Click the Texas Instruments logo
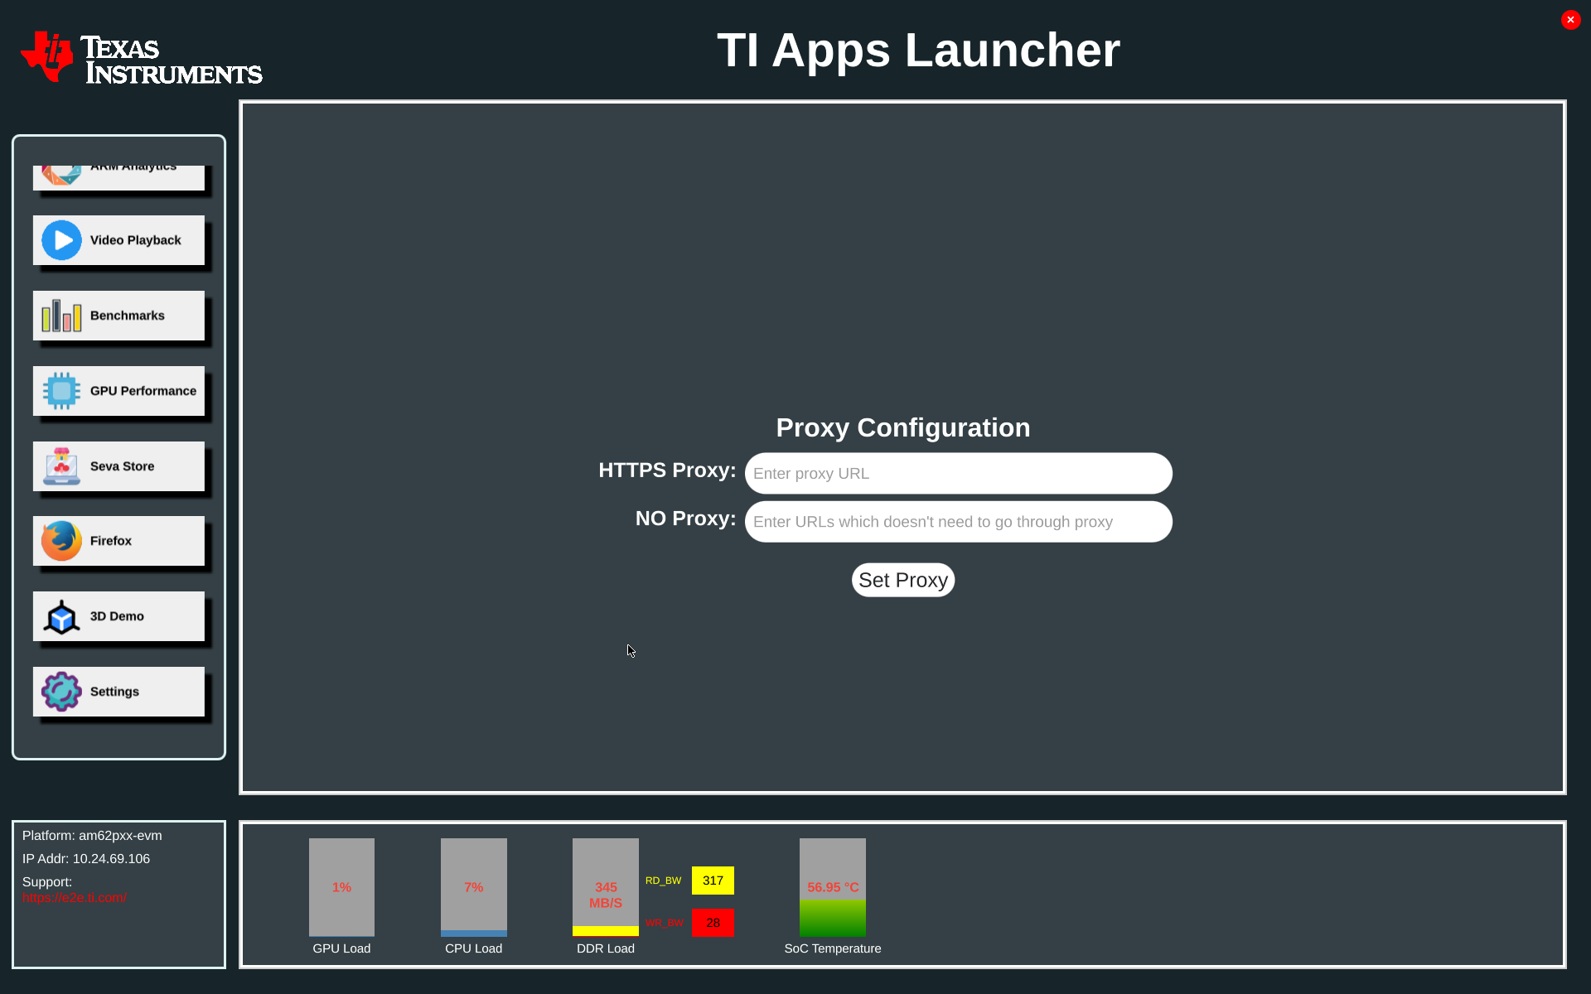This screenshot has height=994, width=1591. point(142,57)
